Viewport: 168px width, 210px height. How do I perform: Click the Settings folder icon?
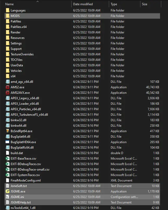click(8, 43)
